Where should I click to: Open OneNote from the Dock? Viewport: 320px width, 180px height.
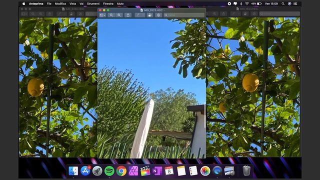pyautogui.click(x=157, y=171)
